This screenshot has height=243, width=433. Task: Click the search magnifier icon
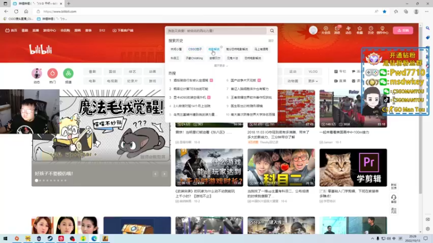(272, 31)
